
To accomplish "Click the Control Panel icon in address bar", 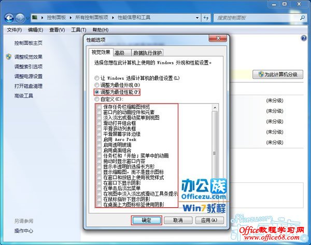I will [x=35, y=18].
